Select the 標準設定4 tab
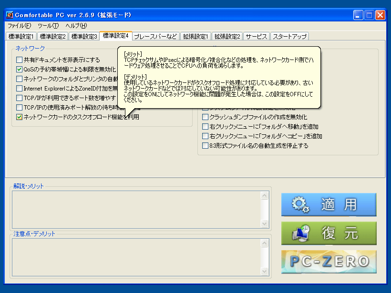 pos(116,36)
